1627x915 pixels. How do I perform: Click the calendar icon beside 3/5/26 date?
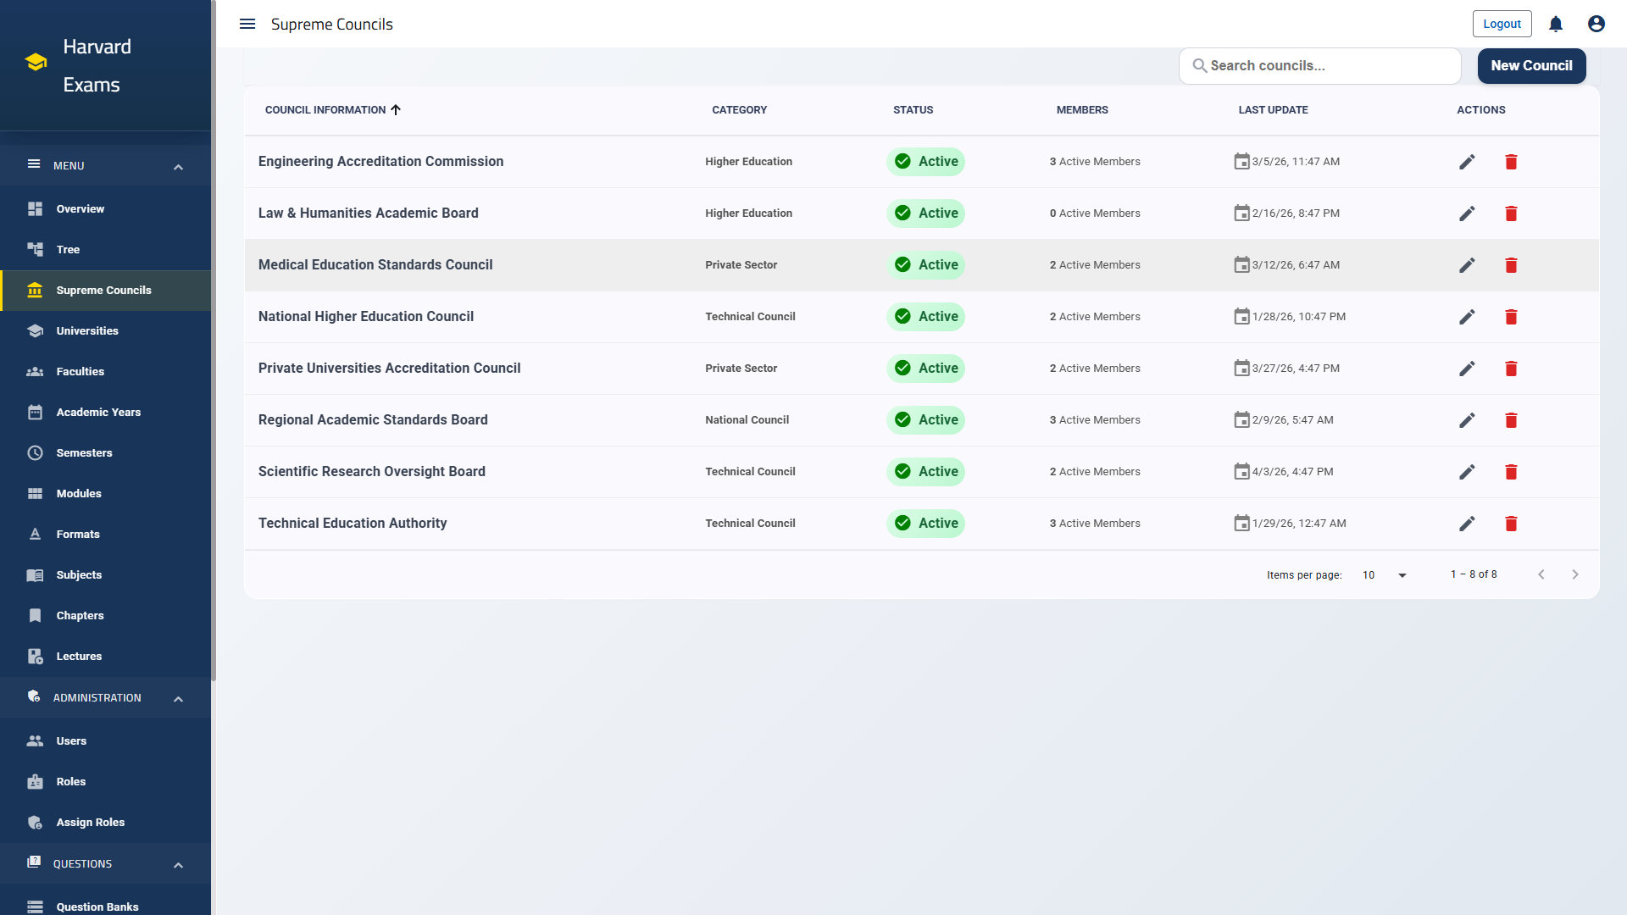1242,161
